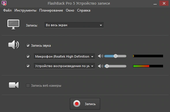
Task: Open the Инструменты menu
Action: point(25,10)
